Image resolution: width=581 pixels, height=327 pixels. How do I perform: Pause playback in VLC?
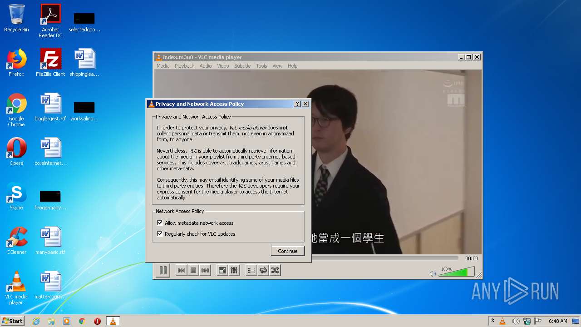(x=163, y=270)
